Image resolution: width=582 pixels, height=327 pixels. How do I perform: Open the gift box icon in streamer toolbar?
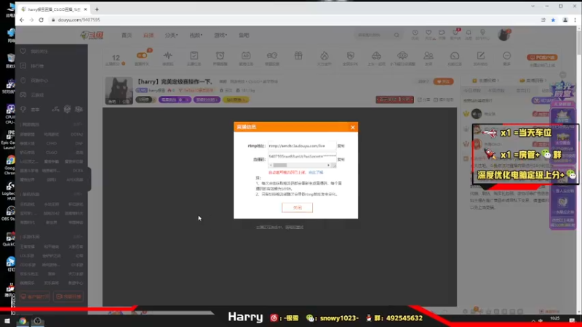[298, 56]
